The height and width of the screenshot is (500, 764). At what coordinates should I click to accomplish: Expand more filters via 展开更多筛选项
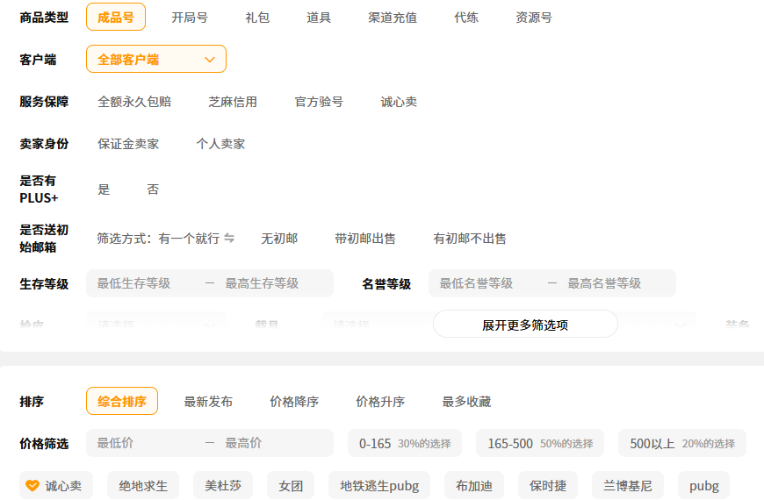(525, 325)
